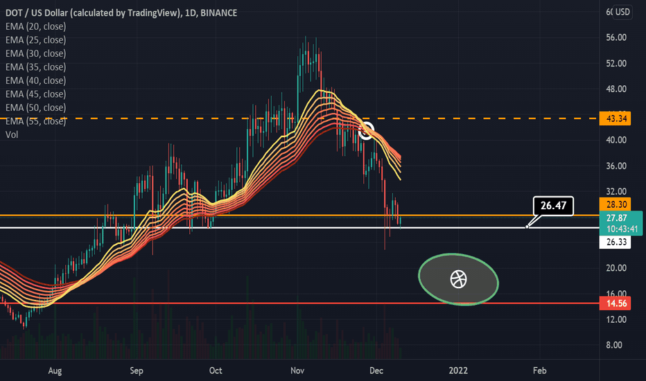Click the globe icon inside the green ellipse
This screenshot has height=381, width=646.
coord(458,279)
